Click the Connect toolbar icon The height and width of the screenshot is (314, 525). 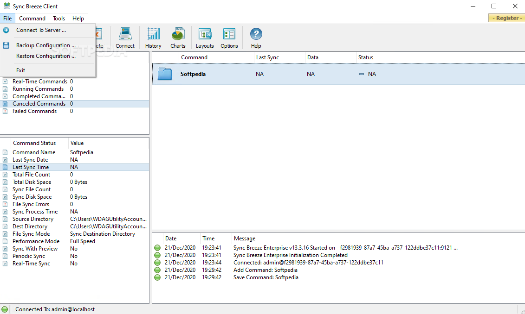click(125, 34)
